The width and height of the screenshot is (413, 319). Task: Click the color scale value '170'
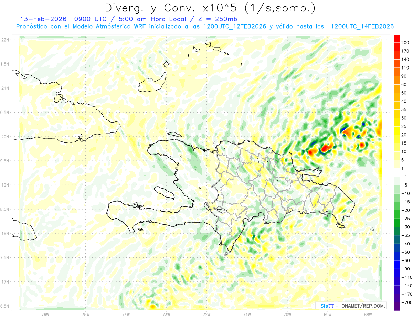tap(405, 51)
